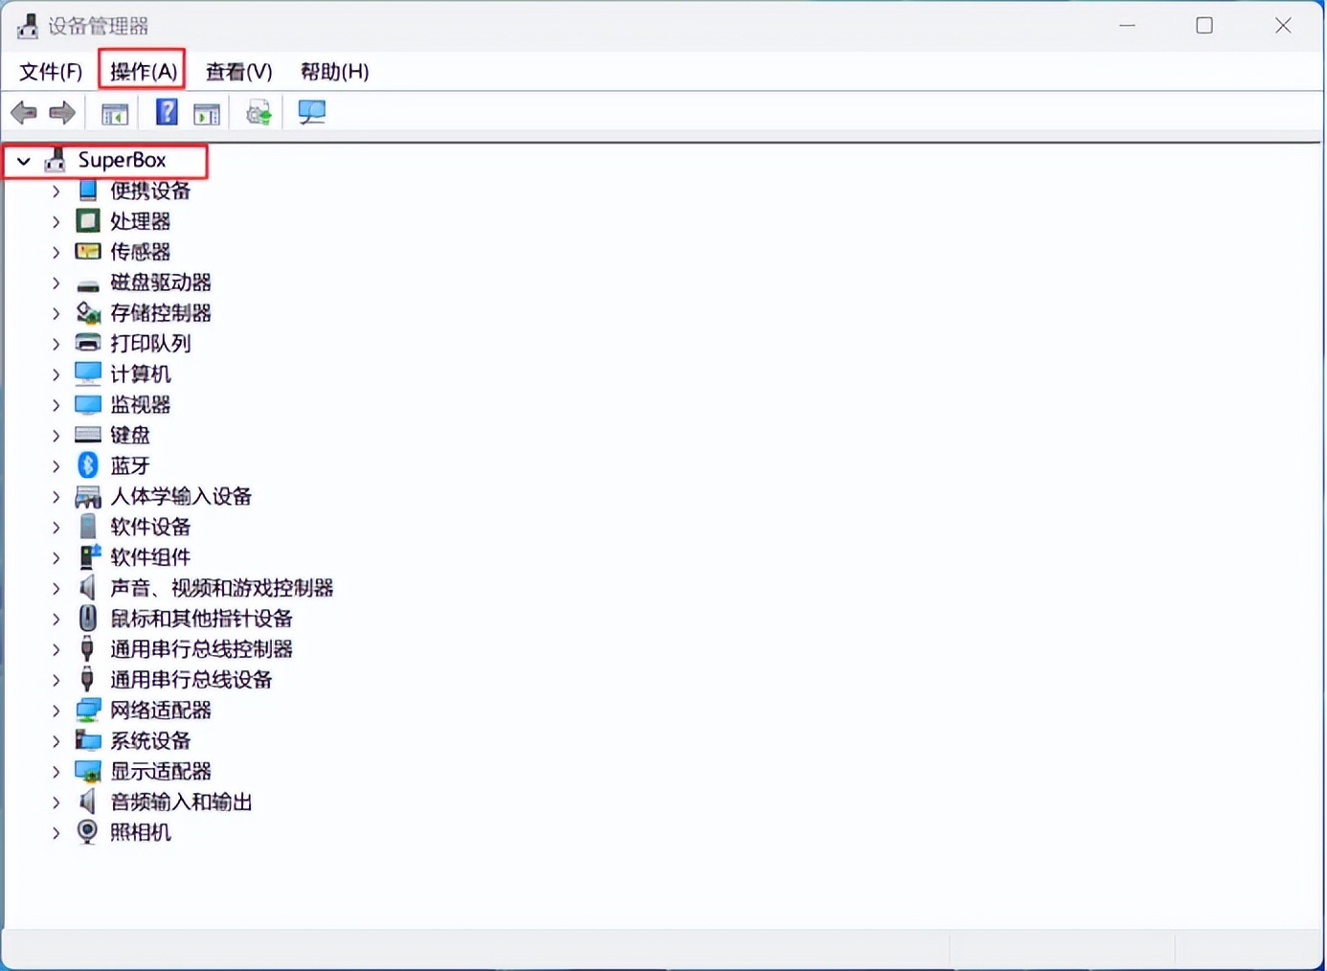Click the 软件组件 category icon

pos(90,556)
